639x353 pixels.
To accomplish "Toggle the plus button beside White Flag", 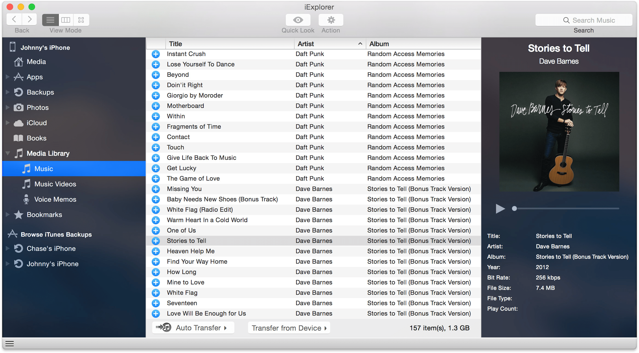I will click(x=156, y=293).
